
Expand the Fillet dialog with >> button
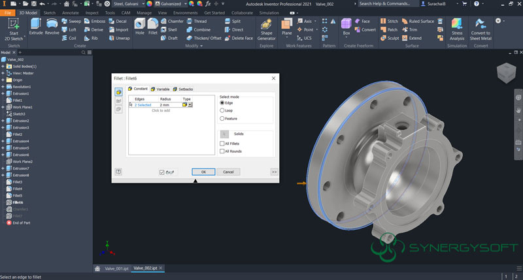point(274,172)
